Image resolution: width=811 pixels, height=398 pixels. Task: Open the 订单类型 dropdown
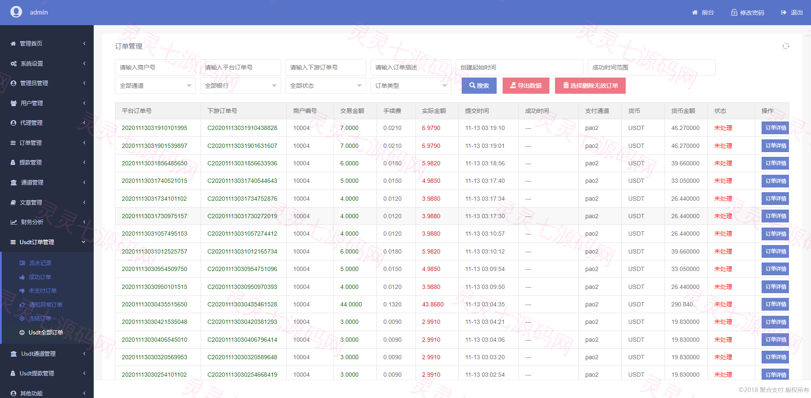[x=411, y=86]
